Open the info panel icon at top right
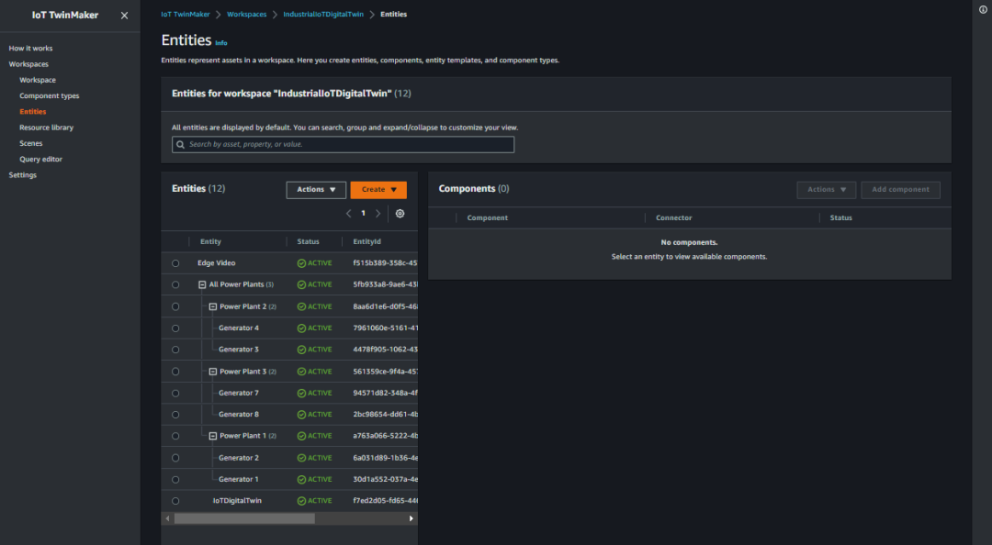The image size is (992, 545). click(983, 9)
